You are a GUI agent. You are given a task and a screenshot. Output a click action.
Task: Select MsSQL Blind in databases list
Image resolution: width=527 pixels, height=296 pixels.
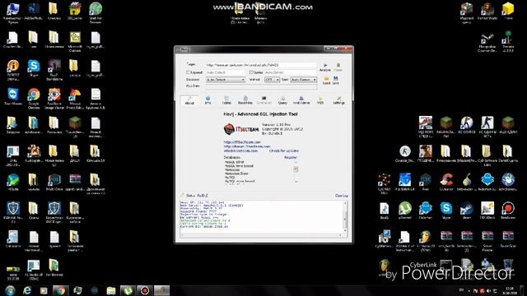pos(234,162)
